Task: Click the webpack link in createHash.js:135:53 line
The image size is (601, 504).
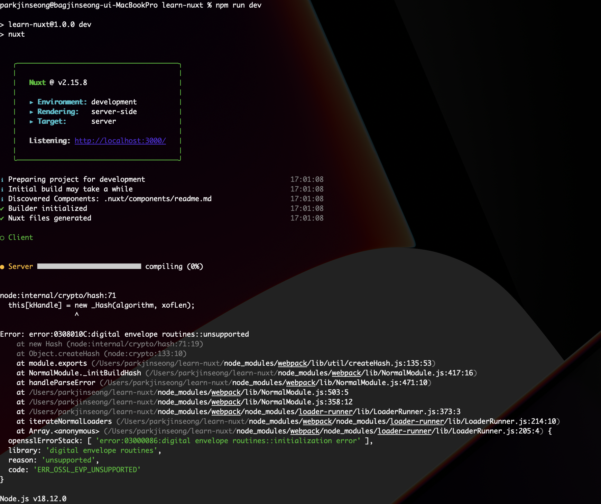Action: pyautogui.click(x=293, y=363)
